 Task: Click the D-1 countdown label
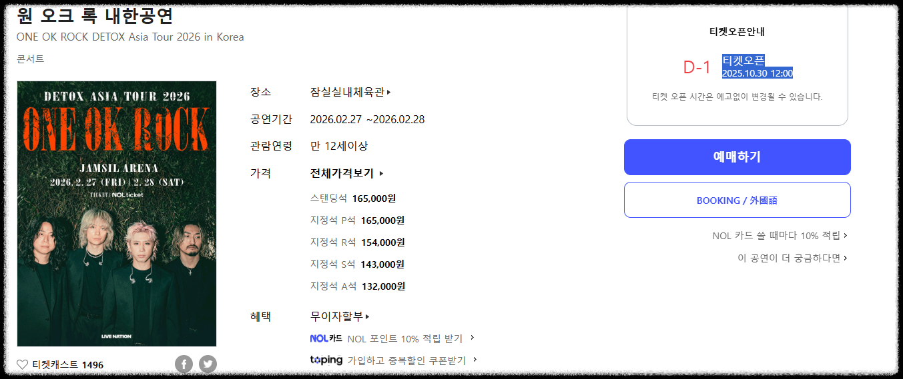(697, 67)
